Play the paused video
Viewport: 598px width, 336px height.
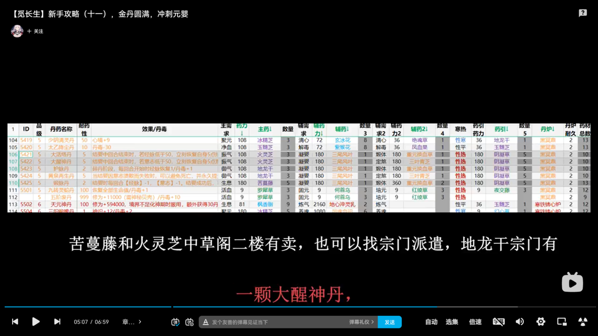click(36, 321)
